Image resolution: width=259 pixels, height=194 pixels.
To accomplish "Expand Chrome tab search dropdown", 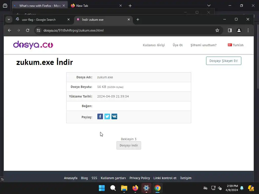I will click(x=9, y=20).
